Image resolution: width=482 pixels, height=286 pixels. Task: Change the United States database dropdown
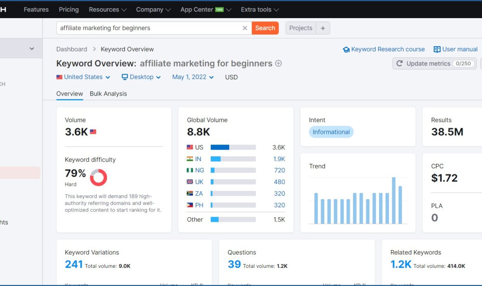[x=83, y=77]
